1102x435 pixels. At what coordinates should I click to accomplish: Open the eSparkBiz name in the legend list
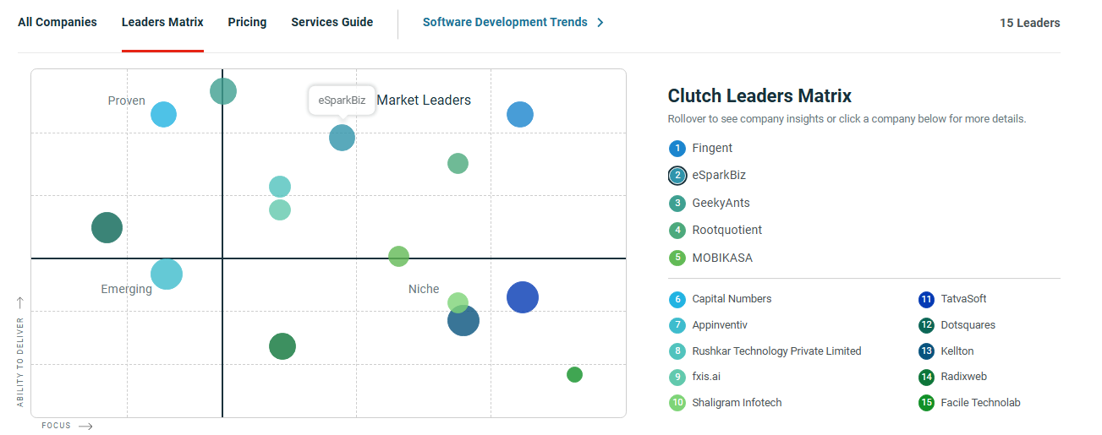tap(719, 176)
